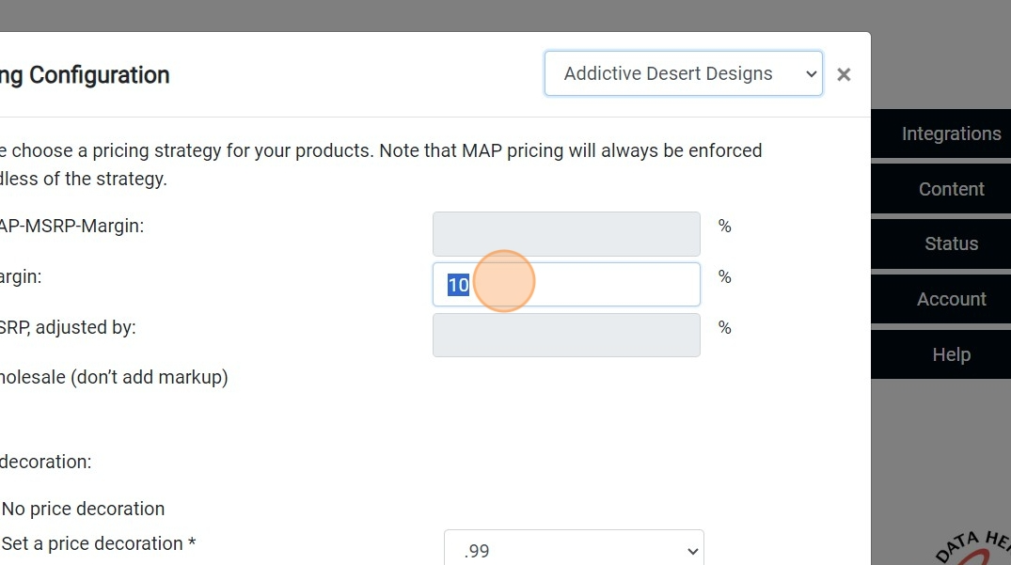Screen dimensions: 1011x565
Task: Select the Status menu item
Action: pyautogui.click(x=950, y=243)
